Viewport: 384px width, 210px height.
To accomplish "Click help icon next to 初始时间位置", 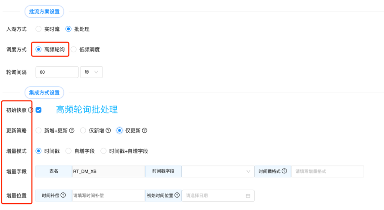I will (176, 195).
